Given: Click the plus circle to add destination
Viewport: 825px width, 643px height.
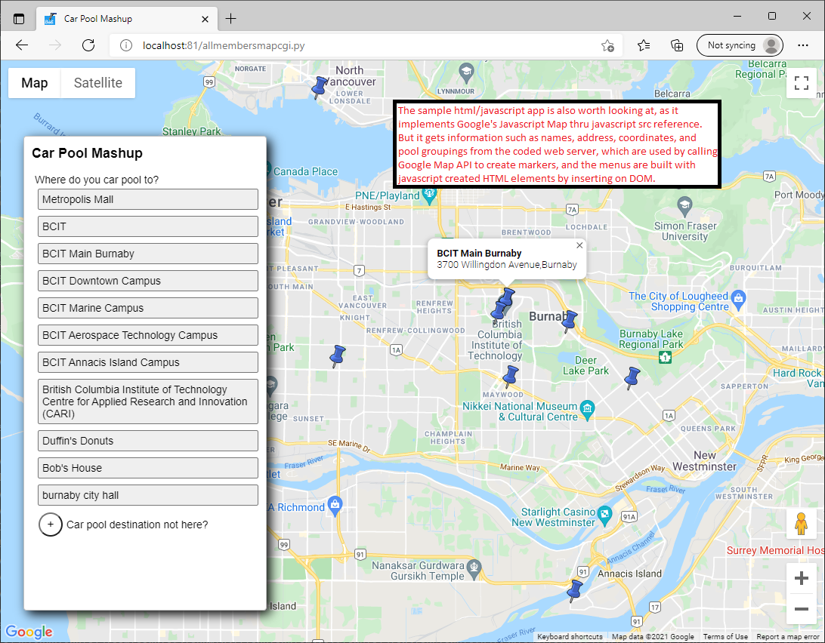Looking at the screenshot, I should (51, 525).
